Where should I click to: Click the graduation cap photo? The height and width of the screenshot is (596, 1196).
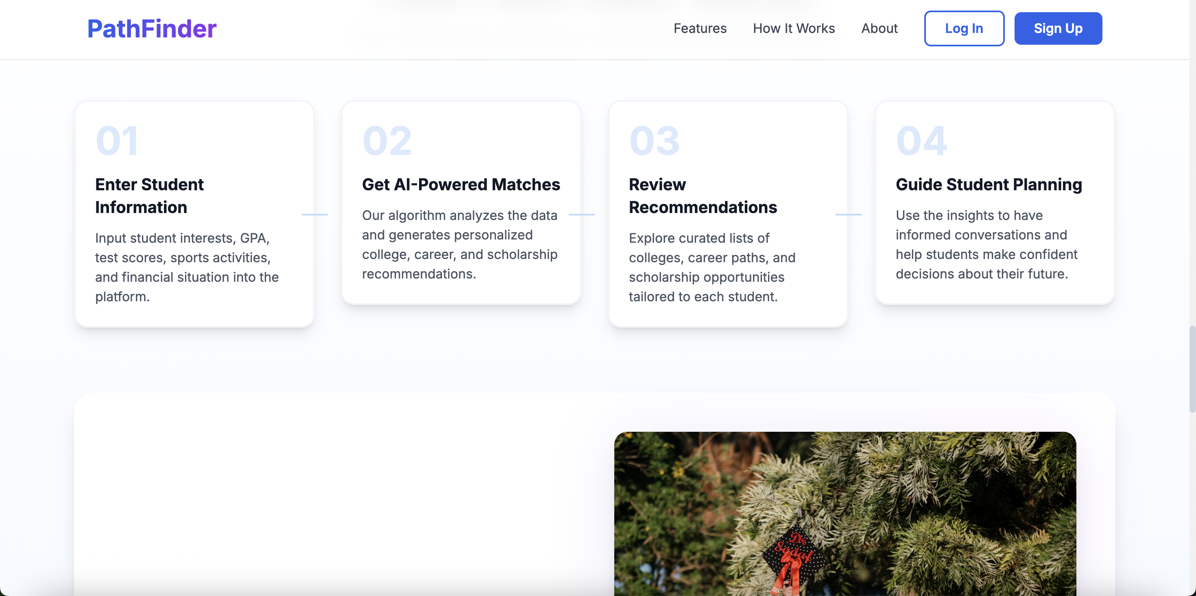click(845, 513)
